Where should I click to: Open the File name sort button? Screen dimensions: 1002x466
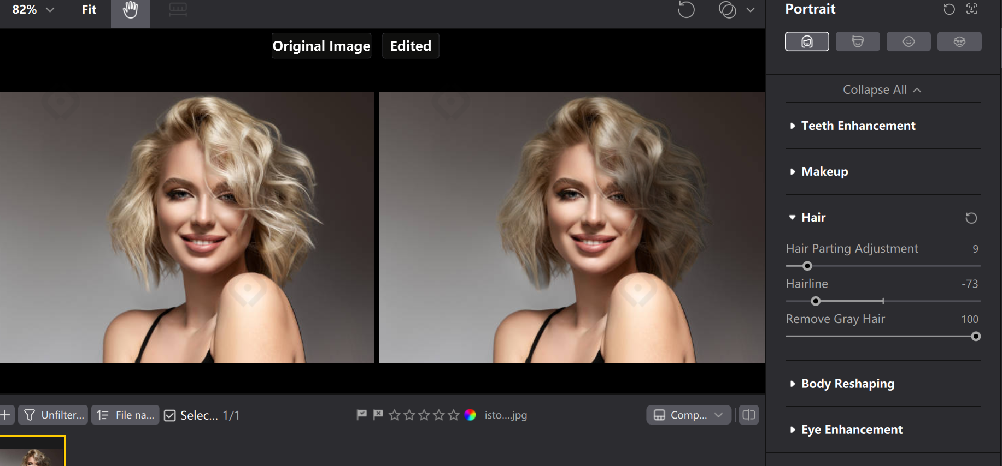pos(125,415)
